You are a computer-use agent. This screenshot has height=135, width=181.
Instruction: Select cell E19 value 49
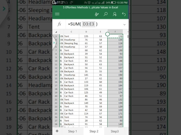[100, 93]
